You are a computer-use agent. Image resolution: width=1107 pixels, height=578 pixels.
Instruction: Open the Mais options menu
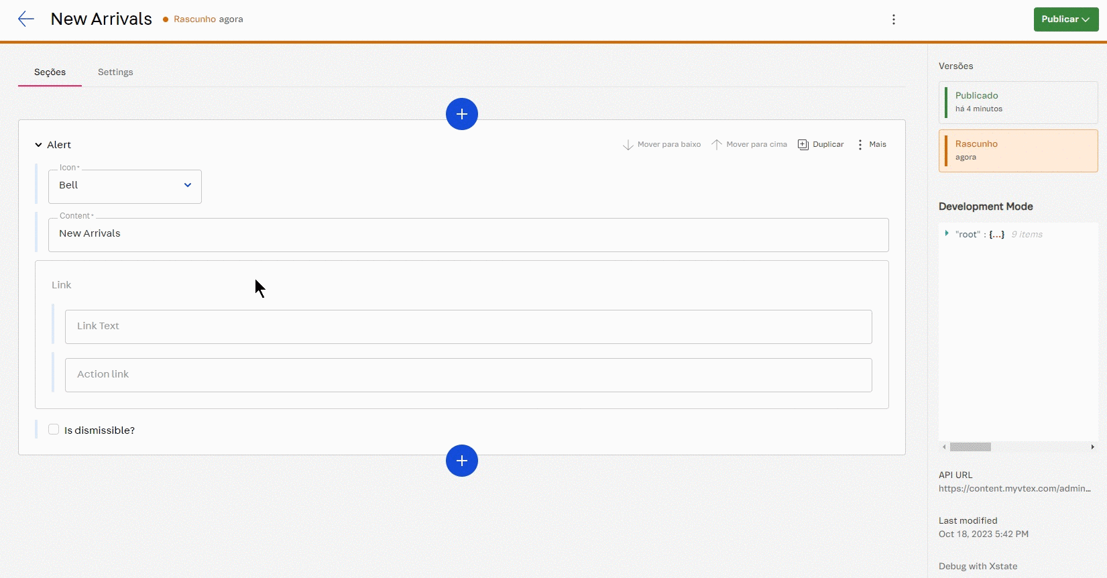click(871, 145)
